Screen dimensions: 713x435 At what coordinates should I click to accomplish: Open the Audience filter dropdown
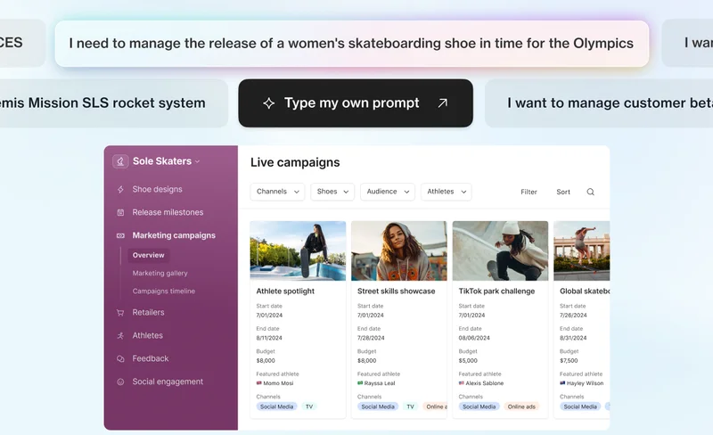pos(388,192)
